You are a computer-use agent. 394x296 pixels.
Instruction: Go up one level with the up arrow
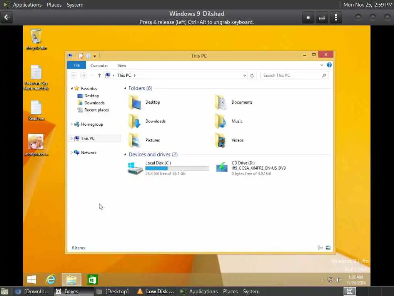tap(99, 75)
